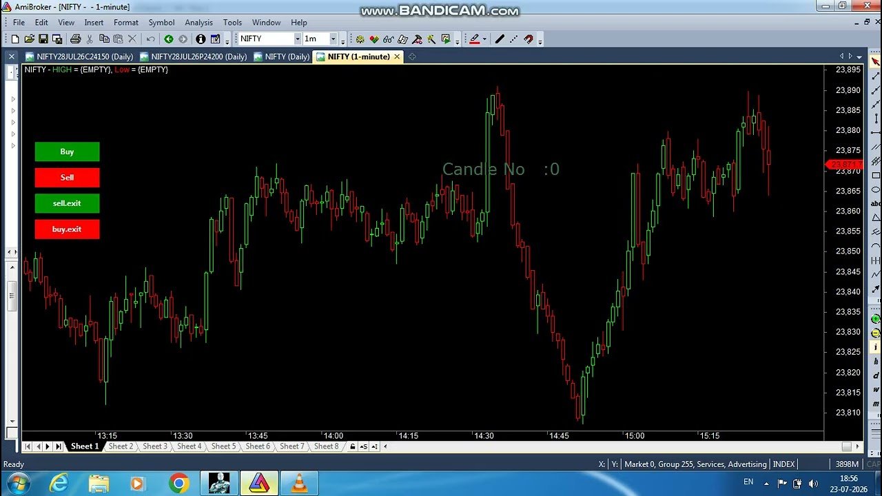Jump to last sheet with navigation arrow
Screen dimensions: 882x496
click(59, 446)
